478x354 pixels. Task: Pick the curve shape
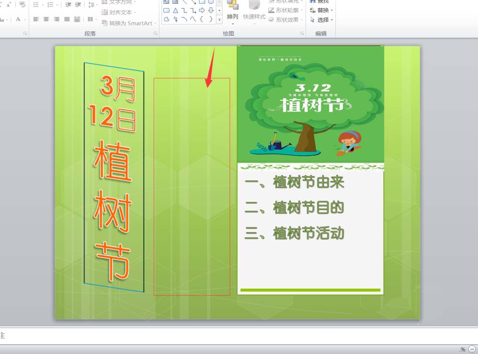193,19
